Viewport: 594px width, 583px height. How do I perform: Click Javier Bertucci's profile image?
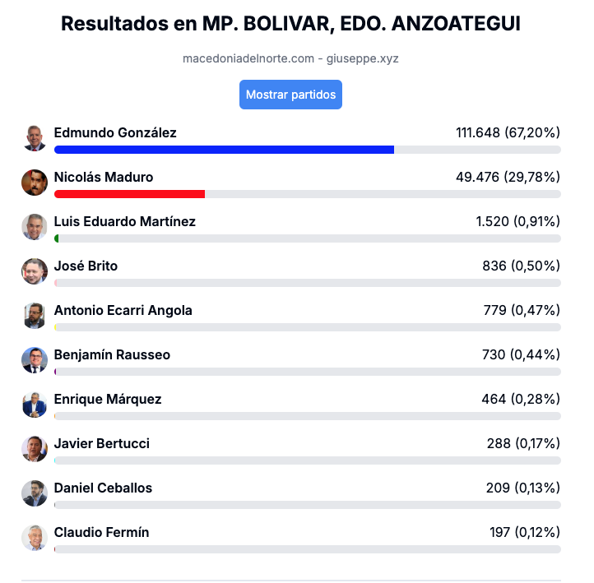tap(35, 449)
